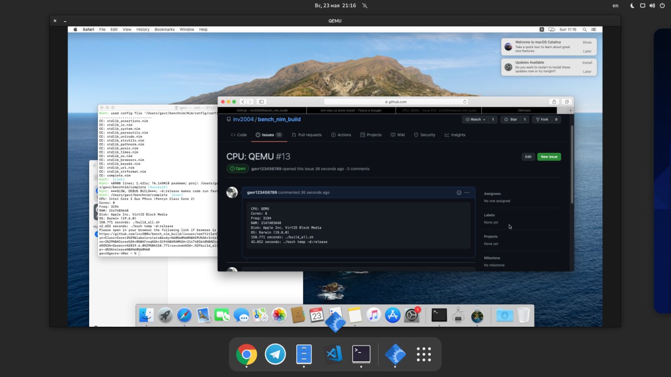
Task: Open Messages in the macOS dock
Action: 241,315
